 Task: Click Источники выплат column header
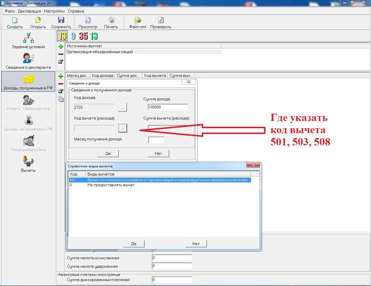[x=143, y=46]
